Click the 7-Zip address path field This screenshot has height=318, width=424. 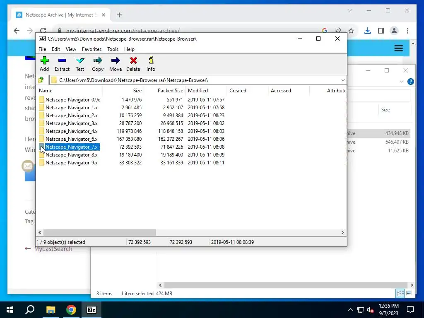point(195,80)
